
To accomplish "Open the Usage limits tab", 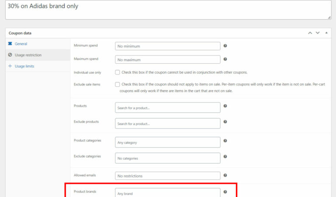I will [x=24, y=66].
